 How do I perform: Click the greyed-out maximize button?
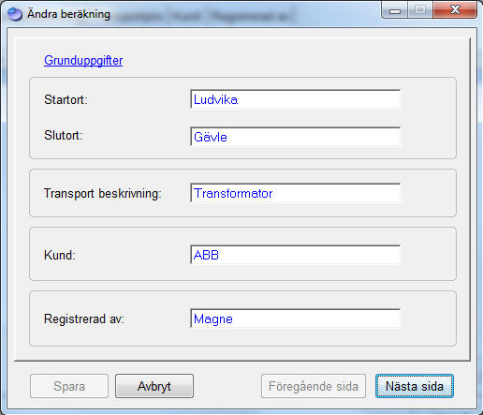tap(420, 10)
